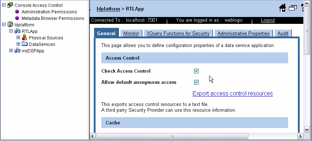The width and height of the screenshot is (312, 141).
Task: Open XQuery Functions for Security tab
Action: 178,33
